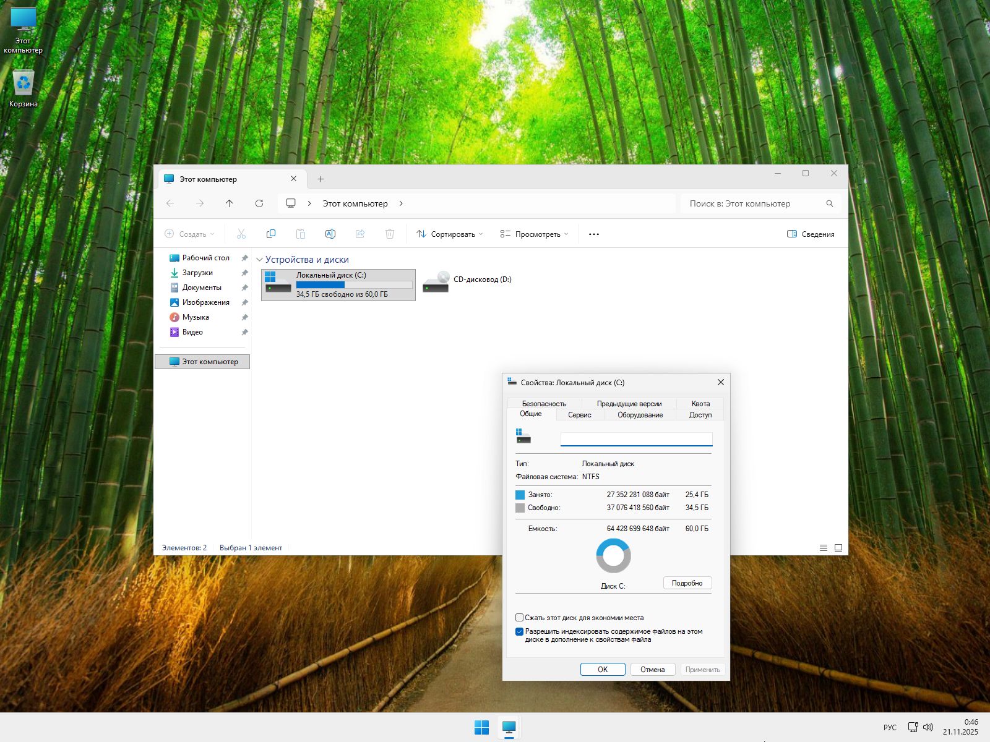The image size is (990, 742).
Task: Toggle the details view icon near the status bar
Action: tap(824, 548)
